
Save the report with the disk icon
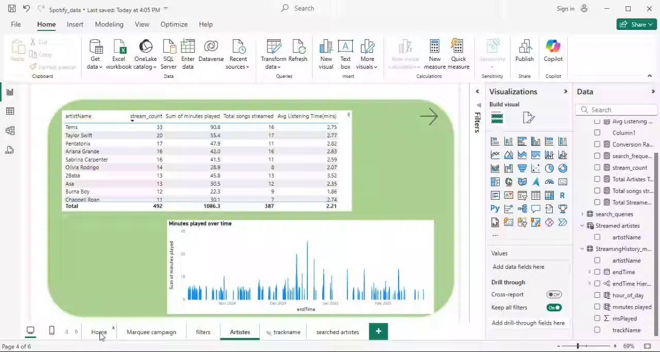tap(11, 9)
